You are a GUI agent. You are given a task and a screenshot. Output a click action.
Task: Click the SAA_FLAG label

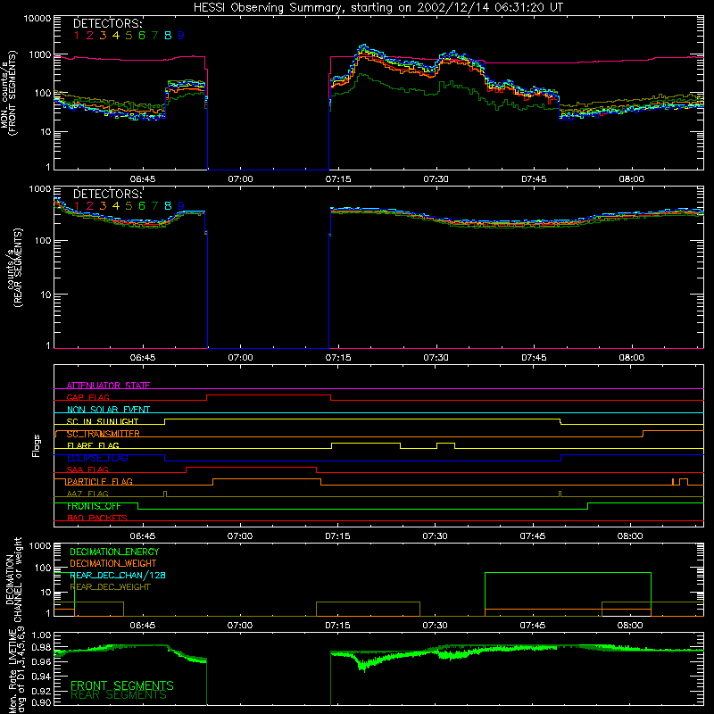point(87,469)
